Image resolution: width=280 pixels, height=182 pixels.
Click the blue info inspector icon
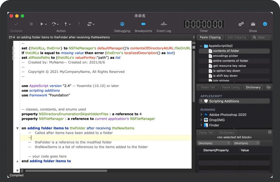265,24
